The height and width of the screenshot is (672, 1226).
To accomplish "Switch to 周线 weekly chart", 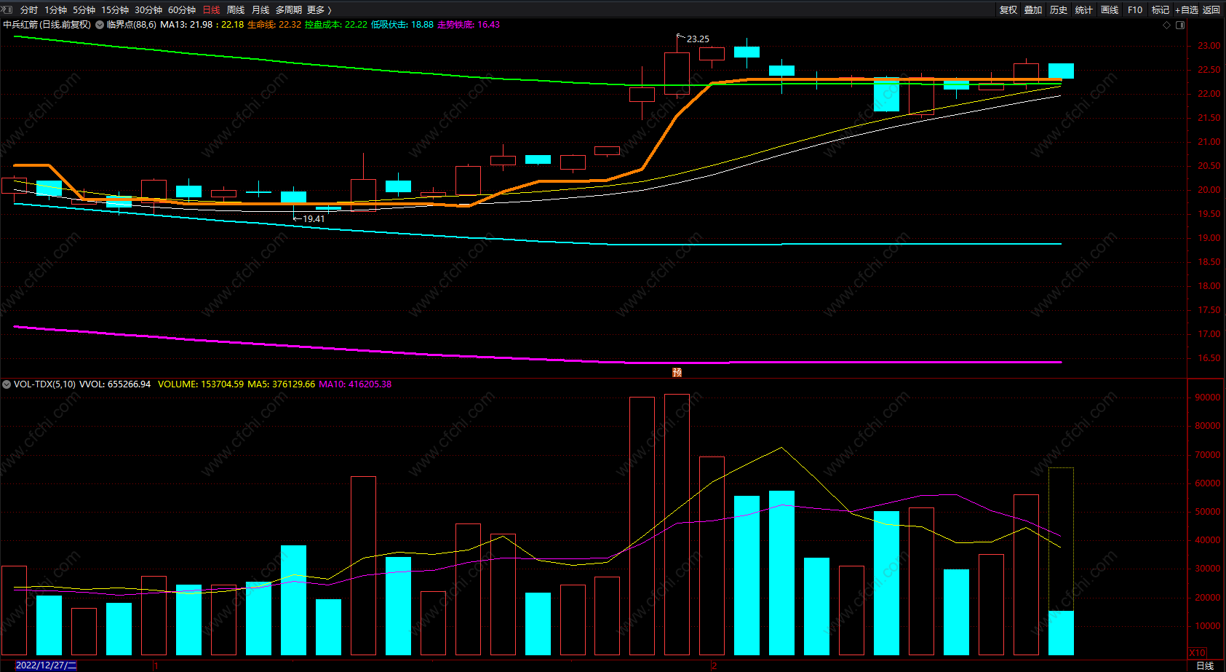I will [x=236, y=10].
